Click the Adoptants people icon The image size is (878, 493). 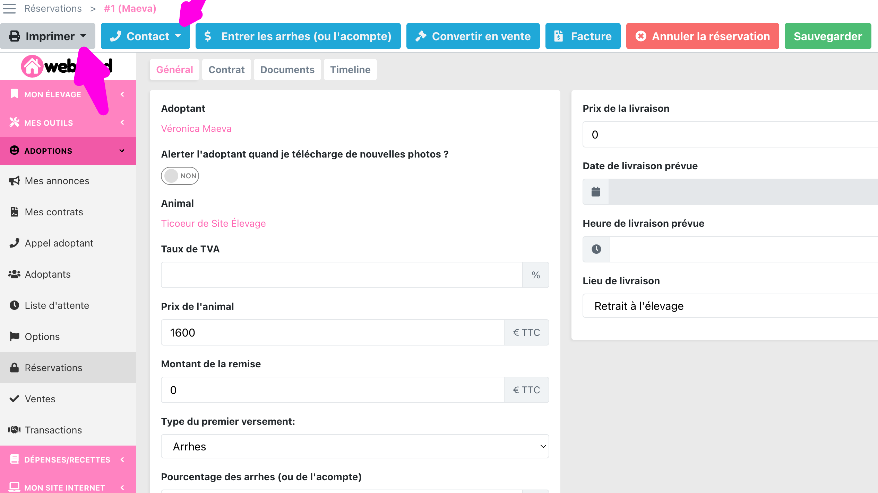point(14,274)
